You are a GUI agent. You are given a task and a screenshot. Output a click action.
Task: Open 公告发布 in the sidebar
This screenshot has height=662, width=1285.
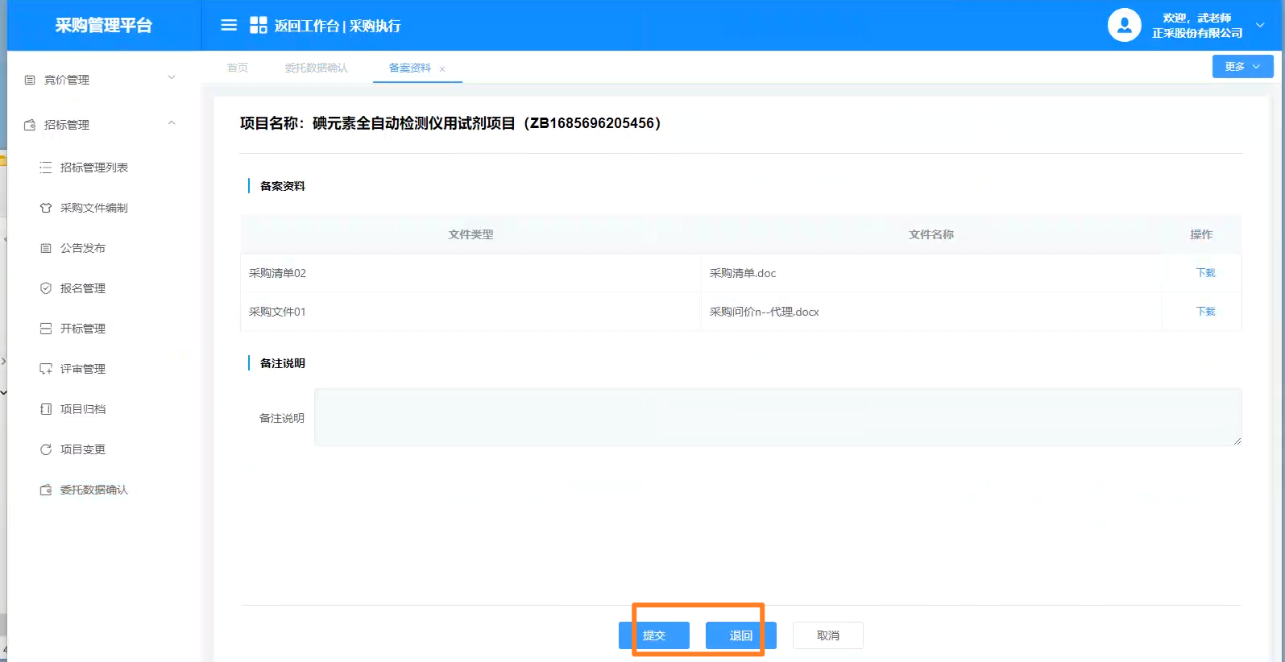point(82,248)
